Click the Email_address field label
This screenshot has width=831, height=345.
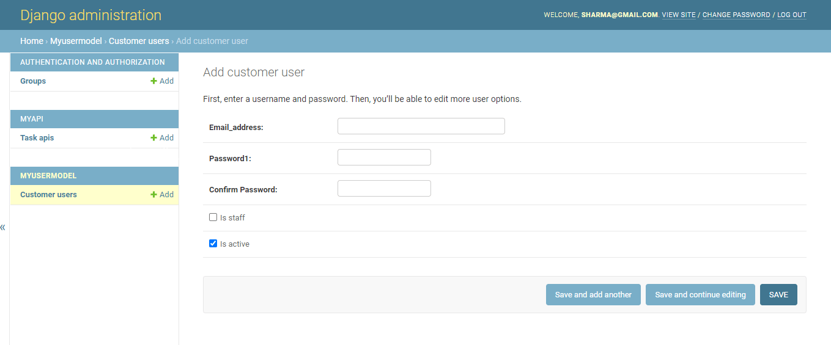click(236, 128)
